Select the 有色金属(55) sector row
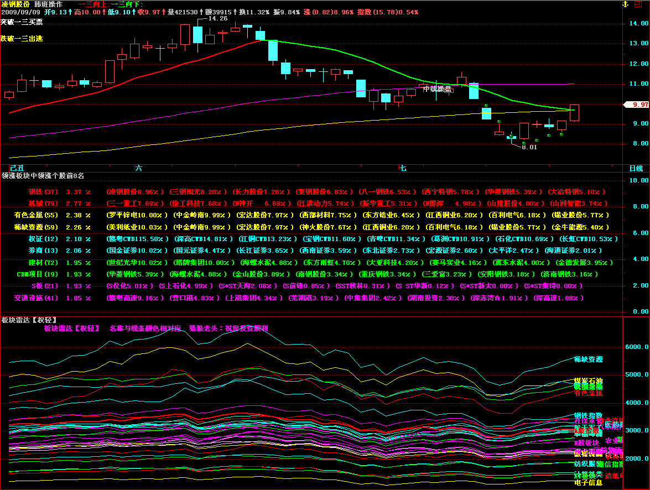Viewport: 650px width, 490px height. (x=312, y=215)
